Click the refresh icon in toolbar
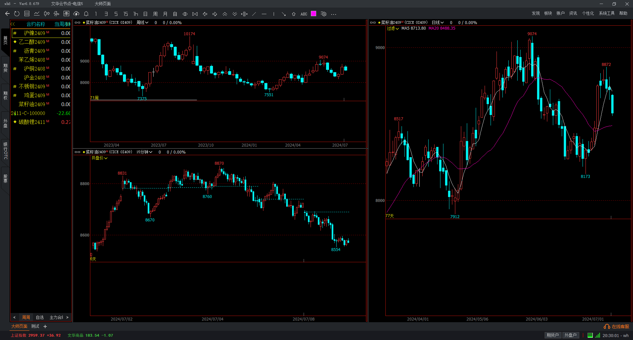Image resolution: width=633 pixels, height=340 pixels. point(17,14)
